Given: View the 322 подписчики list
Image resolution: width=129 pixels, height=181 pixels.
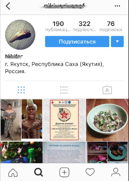Looking at the screenshot, I should 85,26.
